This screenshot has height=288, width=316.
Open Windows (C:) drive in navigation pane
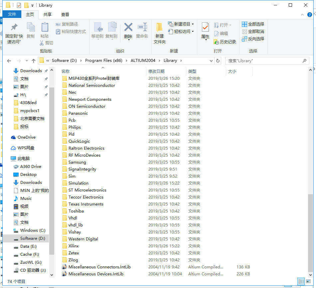click(x=33, y=230)
